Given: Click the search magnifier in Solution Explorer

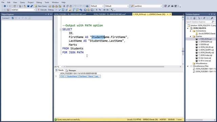Looking at the screenshot, I should coord(213,22).
